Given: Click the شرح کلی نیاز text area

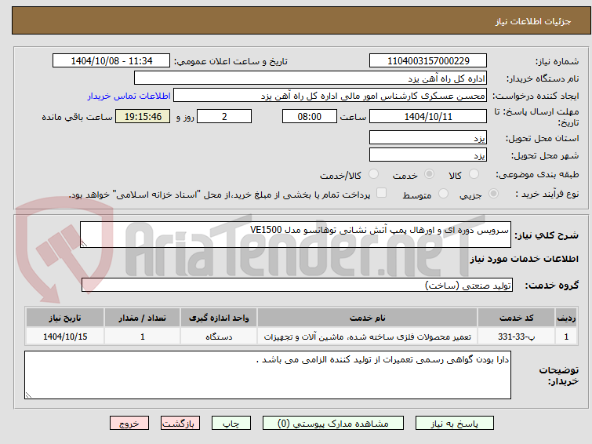Looking at the screenshot, I should 296,235.
